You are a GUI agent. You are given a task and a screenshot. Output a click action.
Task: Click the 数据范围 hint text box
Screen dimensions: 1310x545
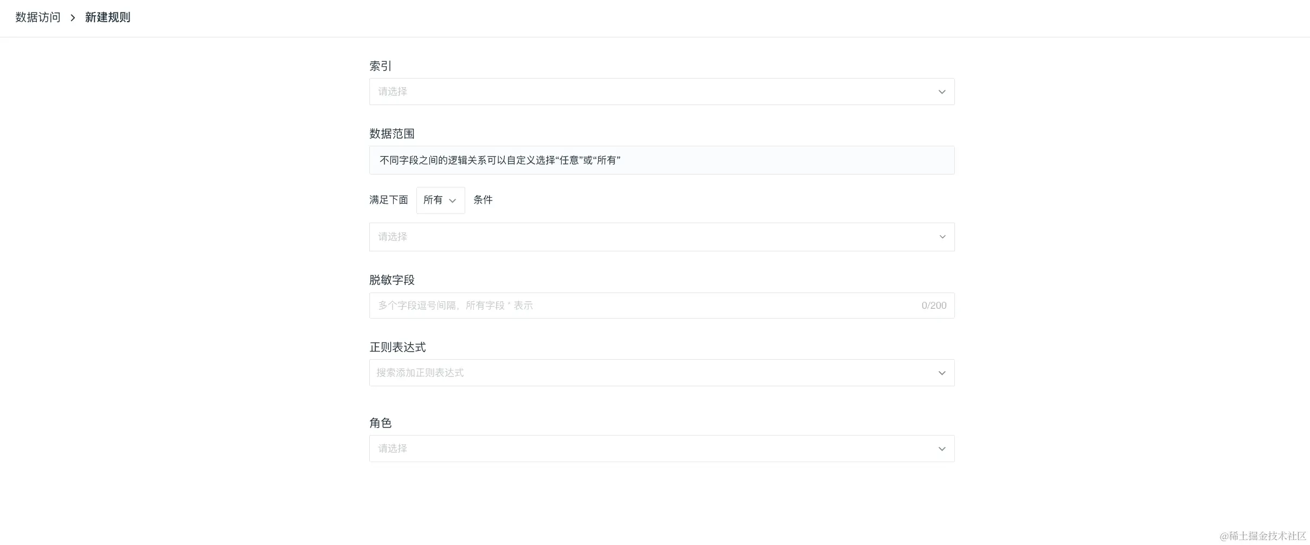coord(662,160)
